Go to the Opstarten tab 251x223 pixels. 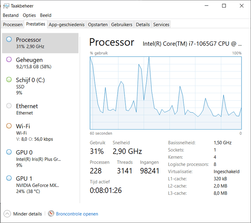coord(98,24)
